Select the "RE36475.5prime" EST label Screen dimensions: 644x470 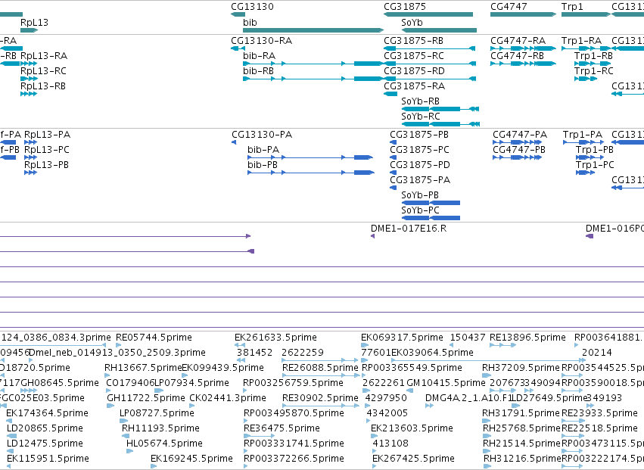[x=282, y=428]
